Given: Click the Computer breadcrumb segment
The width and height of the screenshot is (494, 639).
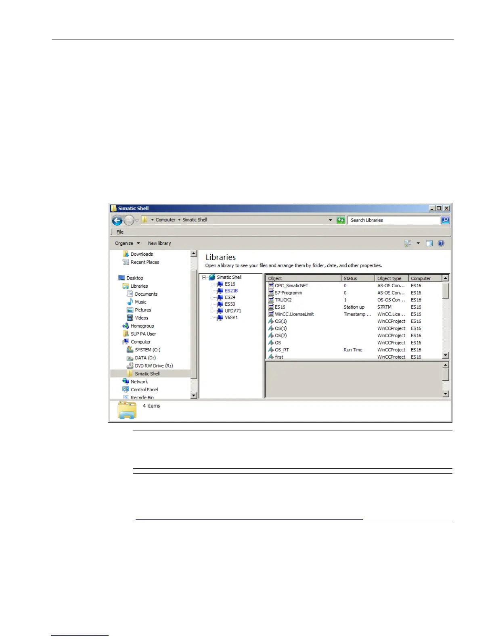Looking at the screenshot, I should pyautogui.click(x=165, y=220).
